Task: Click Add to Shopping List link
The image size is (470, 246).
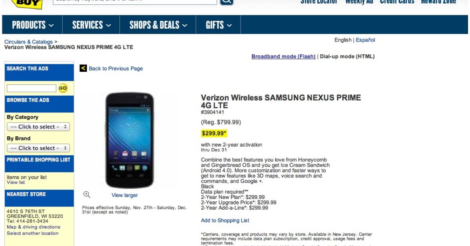Action: [x=225, y=221]
